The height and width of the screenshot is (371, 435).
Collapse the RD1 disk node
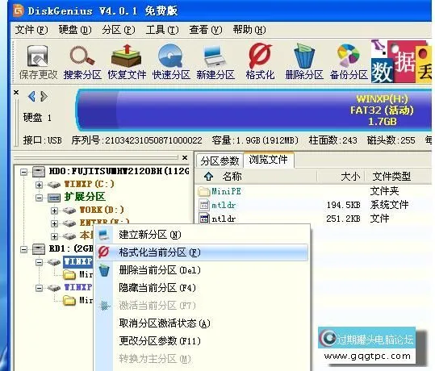click(24, 249)
